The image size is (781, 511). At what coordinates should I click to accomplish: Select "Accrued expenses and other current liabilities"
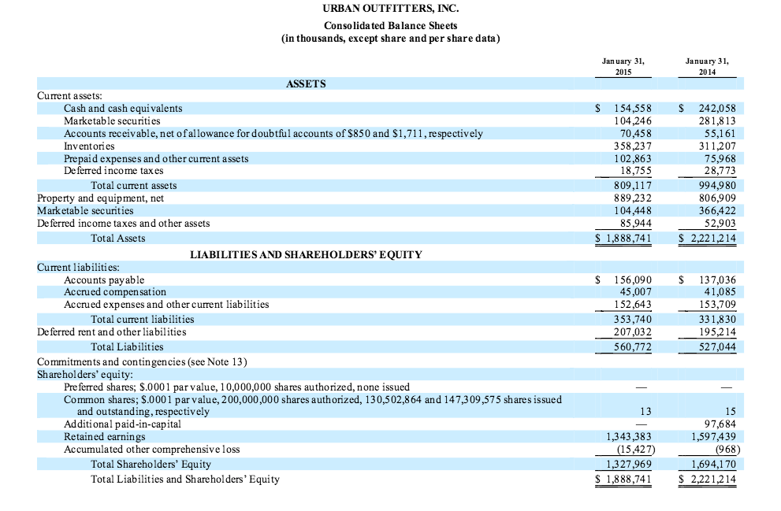[x=166, y=304]
